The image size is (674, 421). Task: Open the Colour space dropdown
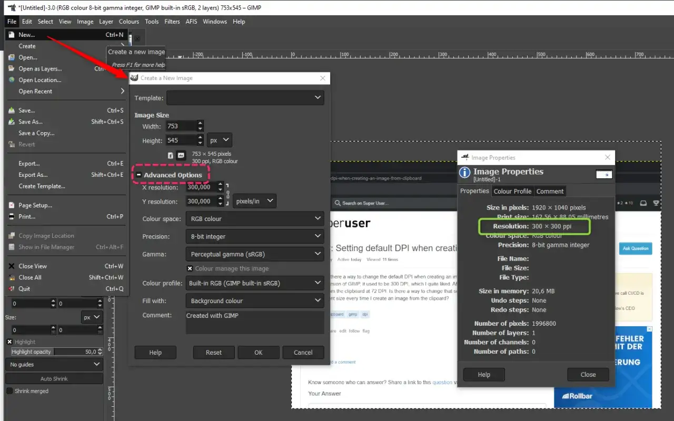(x=254, y=218)
